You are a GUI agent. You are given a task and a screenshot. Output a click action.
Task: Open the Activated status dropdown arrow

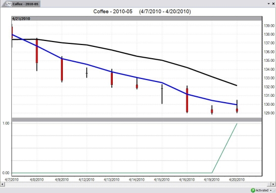coord(271,191)
